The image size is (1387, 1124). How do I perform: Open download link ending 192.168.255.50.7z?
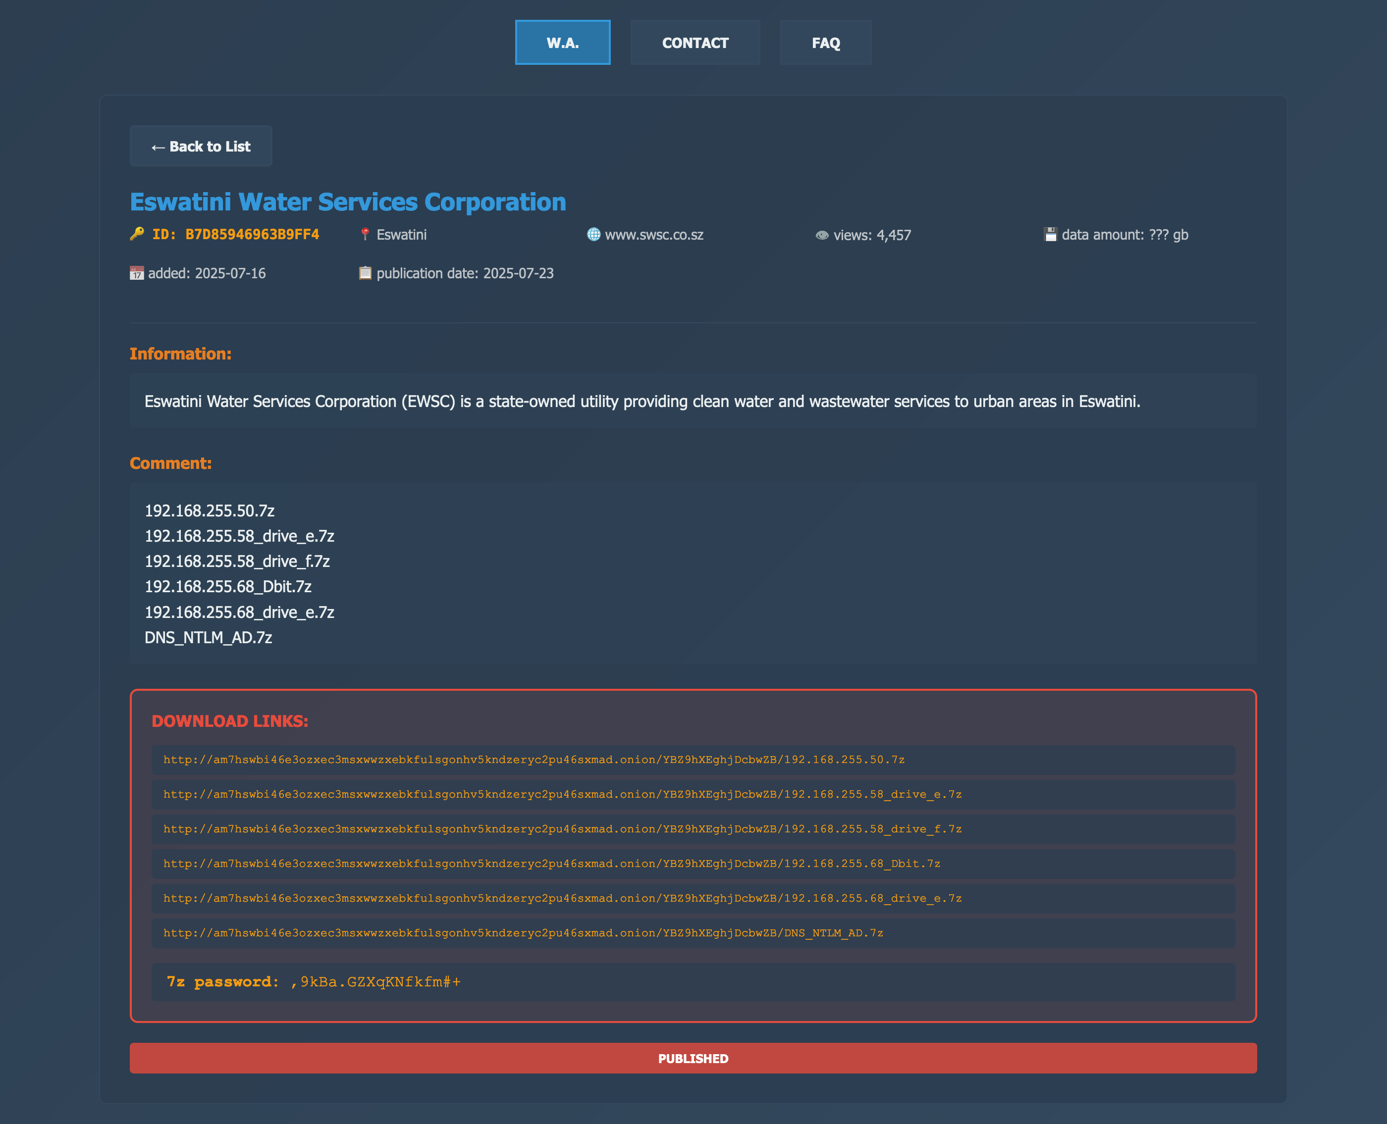(x=693, y=760)
